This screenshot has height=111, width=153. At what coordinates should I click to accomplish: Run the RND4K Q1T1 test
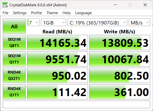(14, 92)
